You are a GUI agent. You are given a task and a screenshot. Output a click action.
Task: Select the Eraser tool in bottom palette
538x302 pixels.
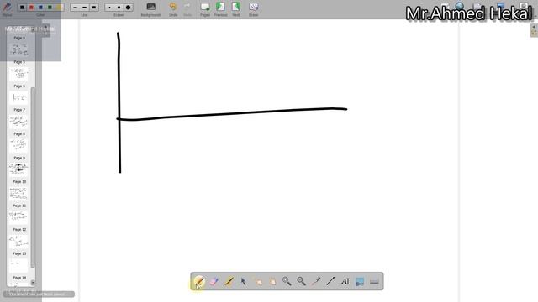(x=214, y=282)
